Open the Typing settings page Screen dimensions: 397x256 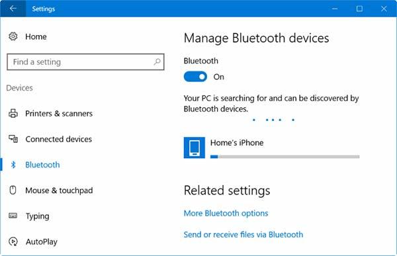pos(37,216)
